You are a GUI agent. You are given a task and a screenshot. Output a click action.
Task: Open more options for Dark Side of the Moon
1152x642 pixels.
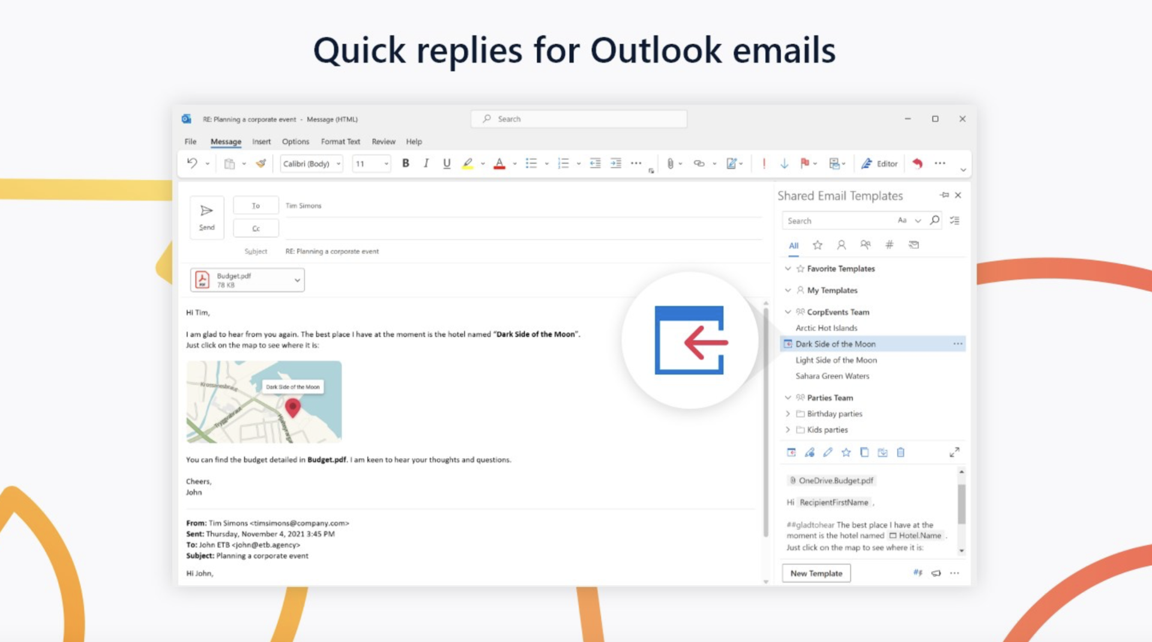[x=957, y=344]
